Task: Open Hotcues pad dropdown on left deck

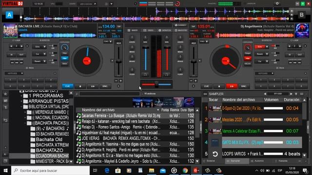Action: (14, 73)
